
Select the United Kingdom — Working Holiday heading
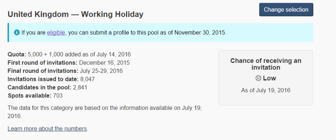pyautogui.click(x=75, y=14)
